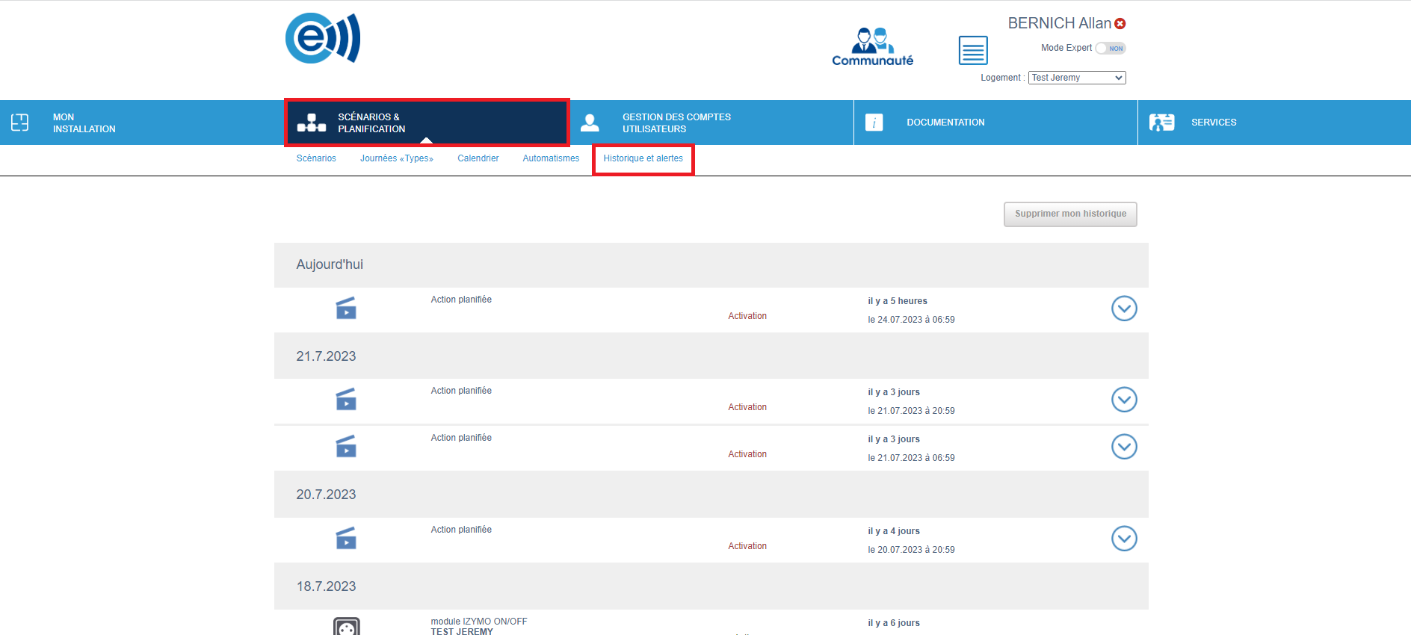This screenshot has width=1411, height=635.
Task: Click "module IZYMO ON/OFF" entry text
Action: tap(479, 622)
